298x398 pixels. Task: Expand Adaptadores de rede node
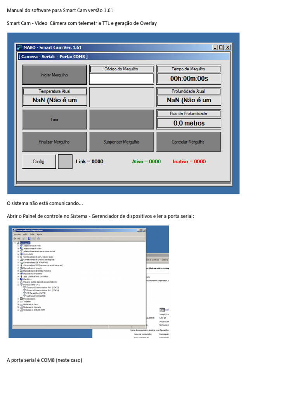(18, 246)
